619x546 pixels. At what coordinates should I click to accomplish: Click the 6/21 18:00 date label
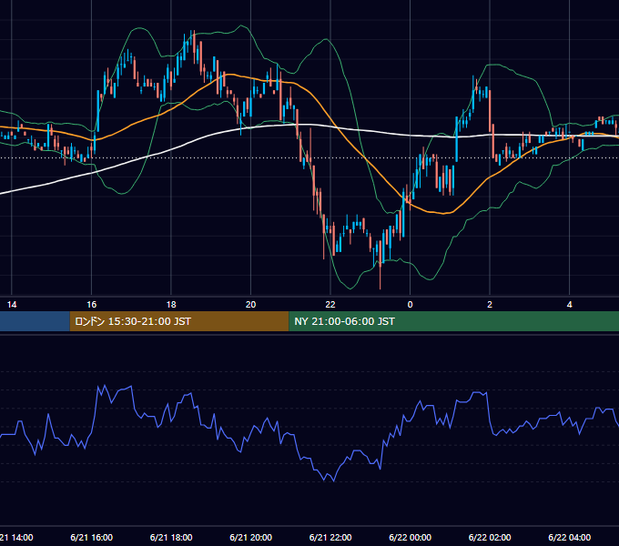171,538
